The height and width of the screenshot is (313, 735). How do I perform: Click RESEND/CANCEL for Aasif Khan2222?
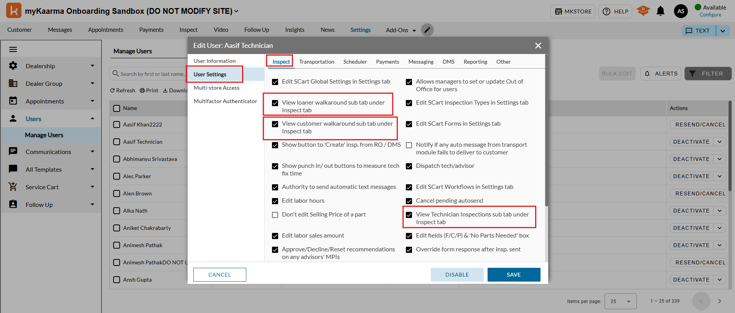click(699, 125)
